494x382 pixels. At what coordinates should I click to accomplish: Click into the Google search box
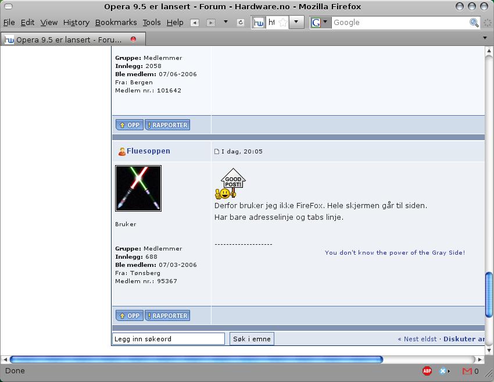[399, 22]
